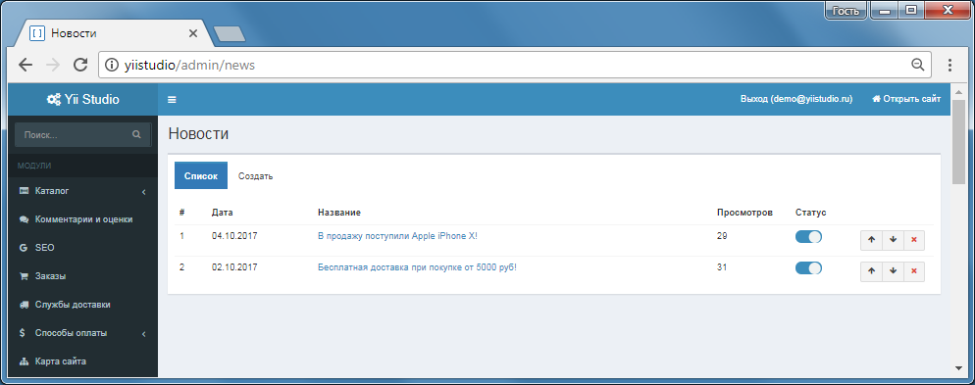Delete the Бесплатная доставка news item
Image resolution: width=975 pixels, height=385 pixels.
913,271
